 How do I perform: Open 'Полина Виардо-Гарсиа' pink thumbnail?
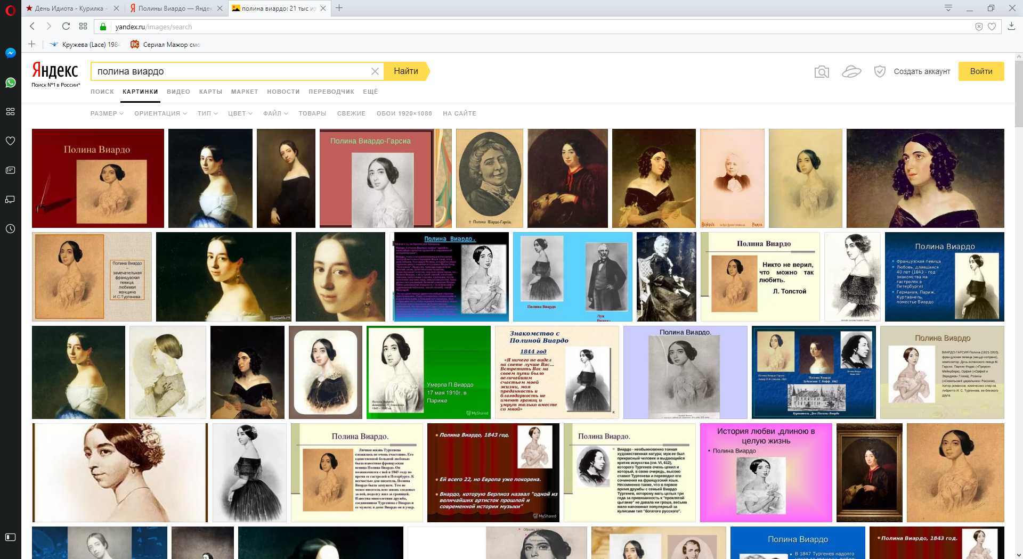pyautogui.click(x=385, y=178)
